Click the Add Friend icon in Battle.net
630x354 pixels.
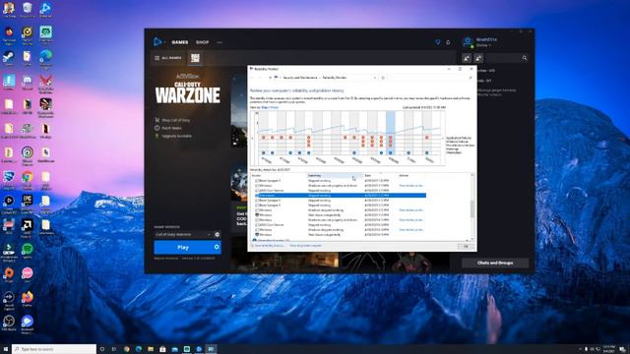[x=467, y=58]
